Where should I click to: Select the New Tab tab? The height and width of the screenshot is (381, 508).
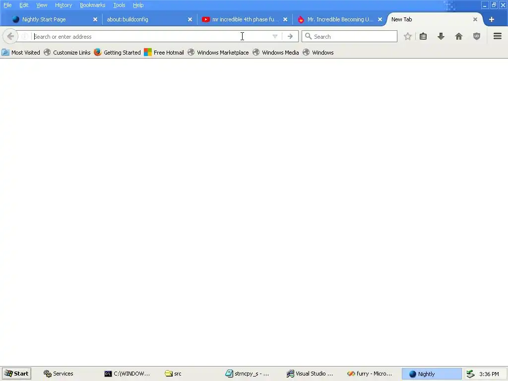point(434,19)
